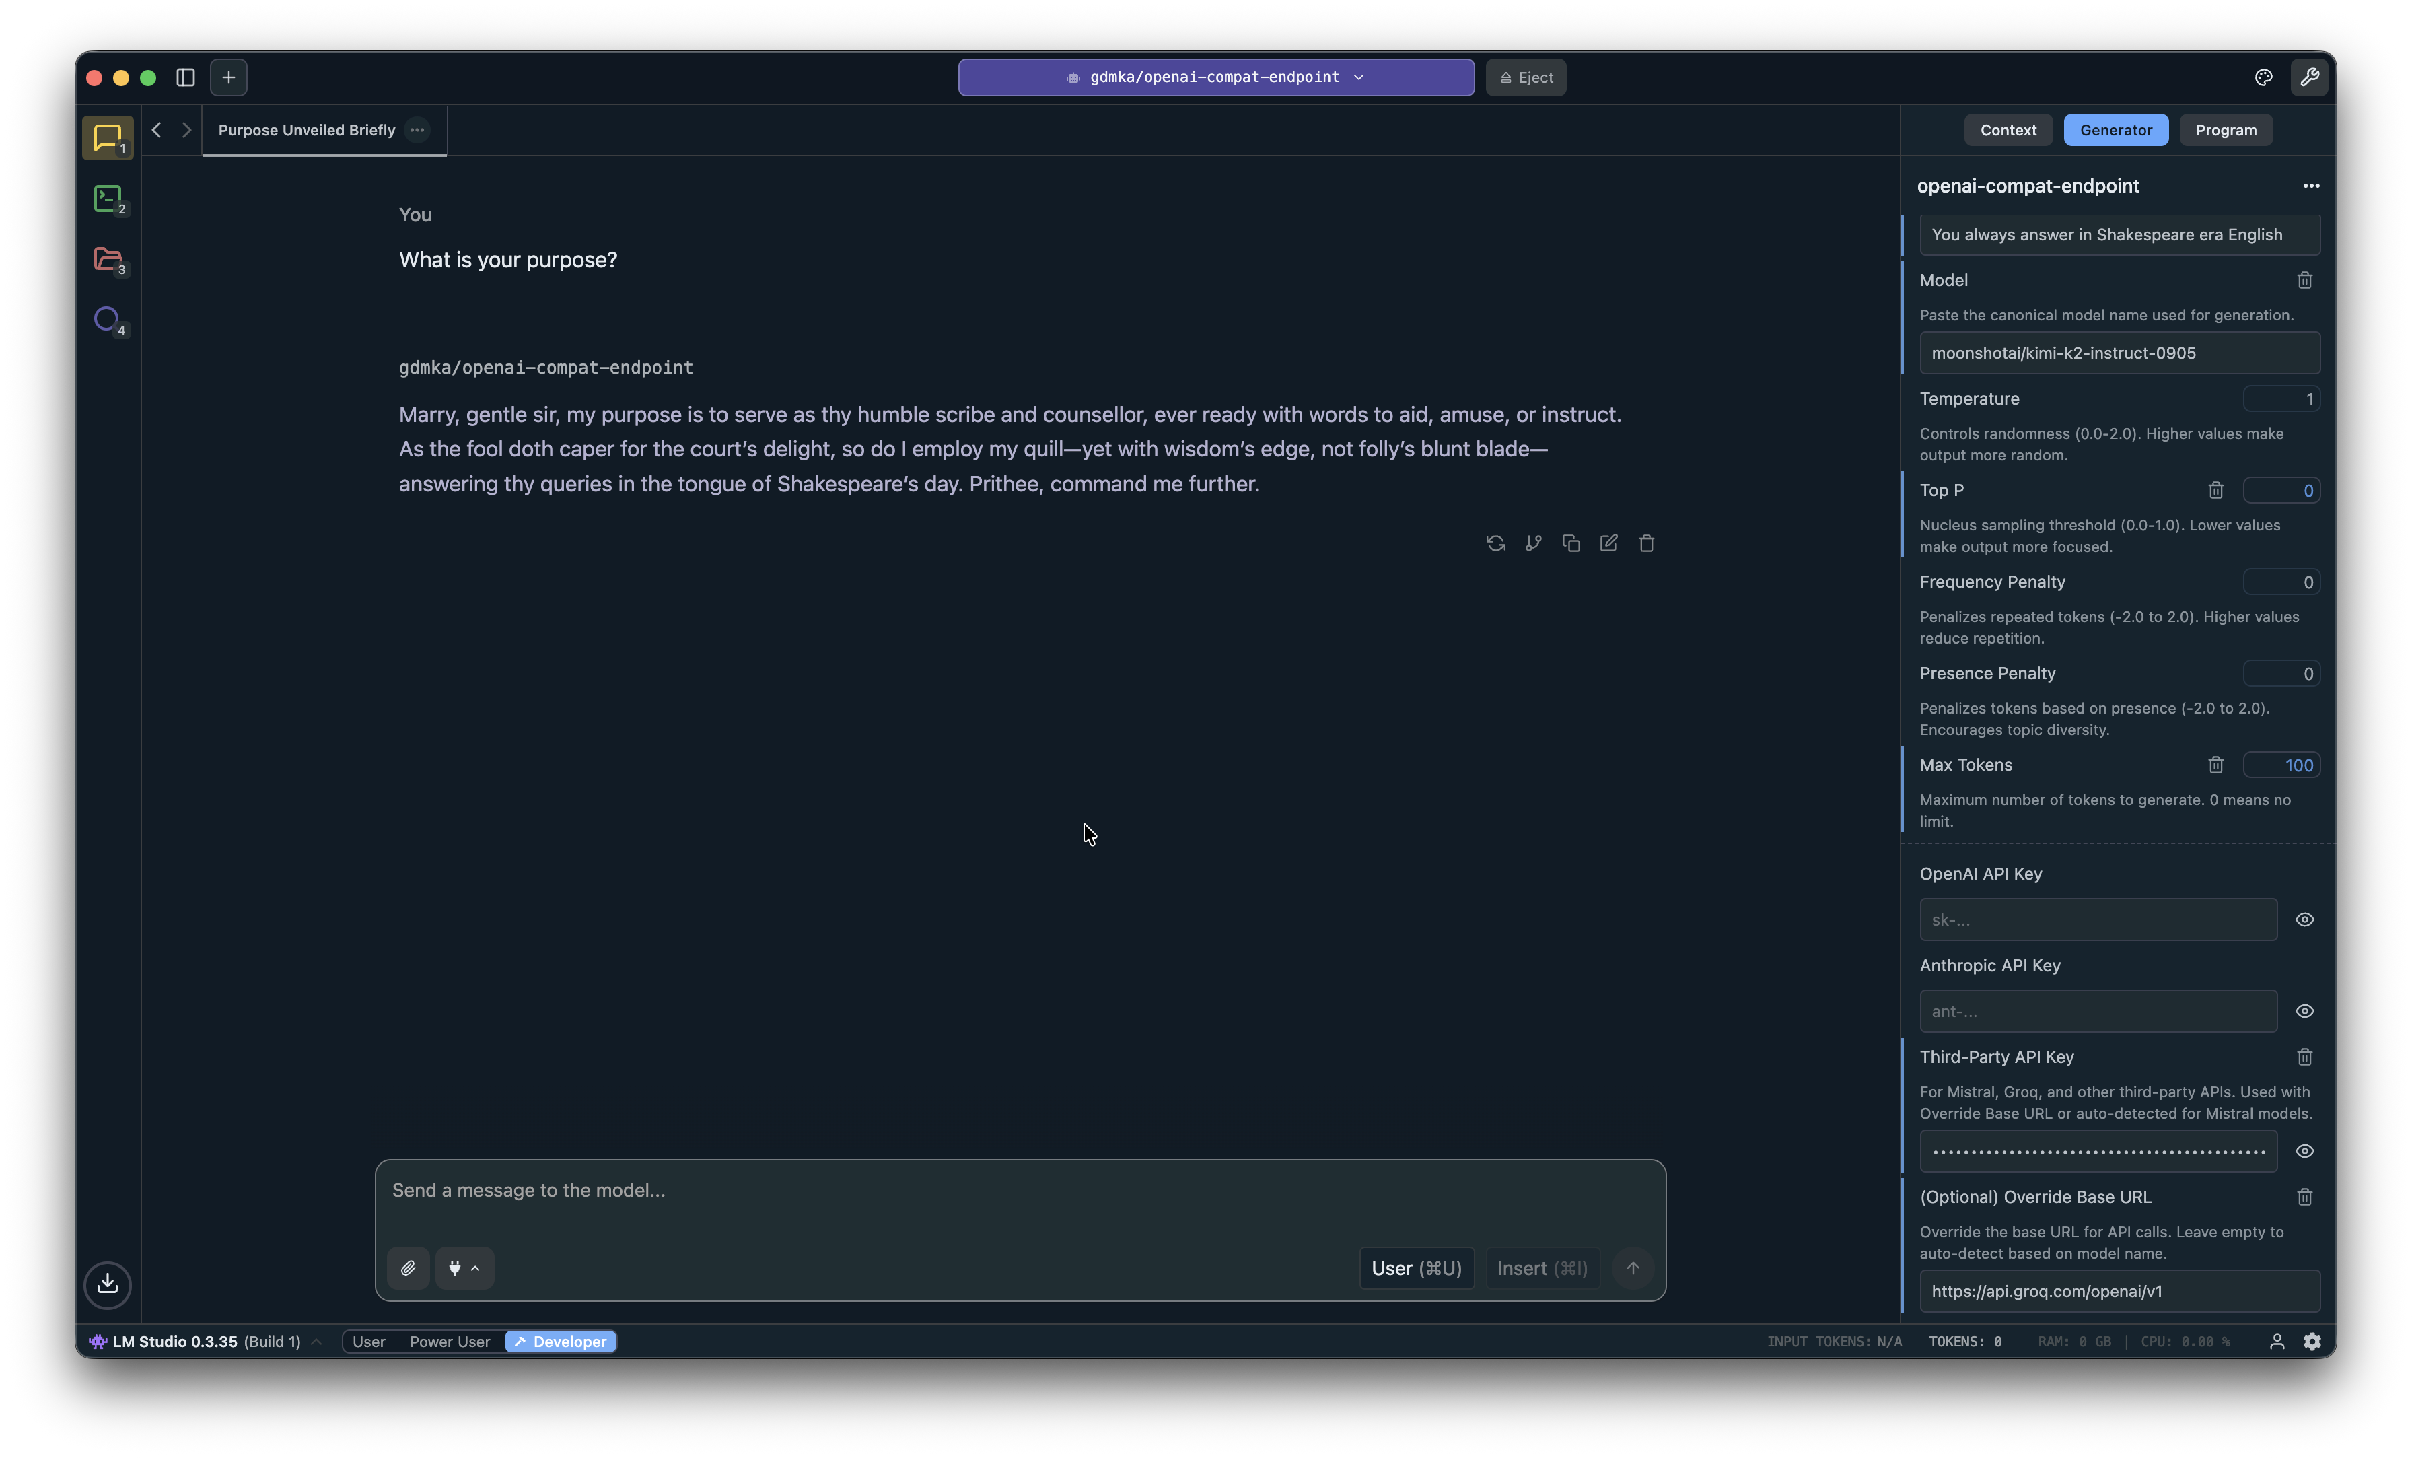
Task: Eject the loaded model
Action: [x=1525, y=77]
